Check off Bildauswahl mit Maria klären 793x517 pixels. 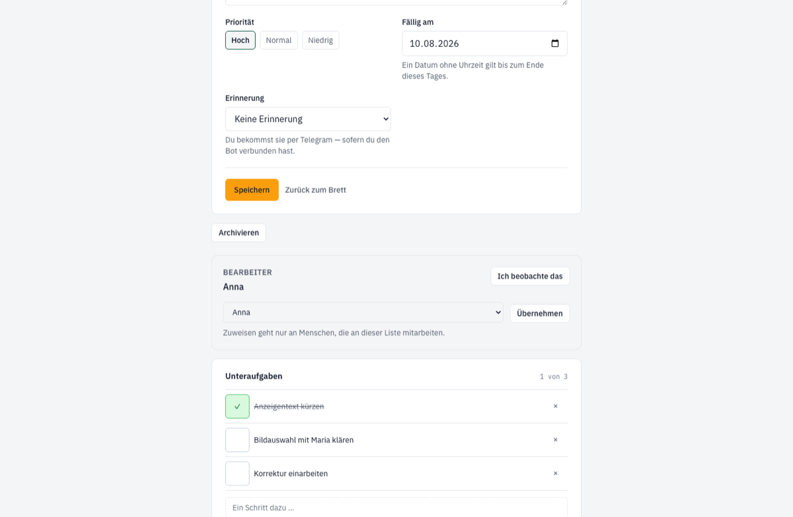237,440
